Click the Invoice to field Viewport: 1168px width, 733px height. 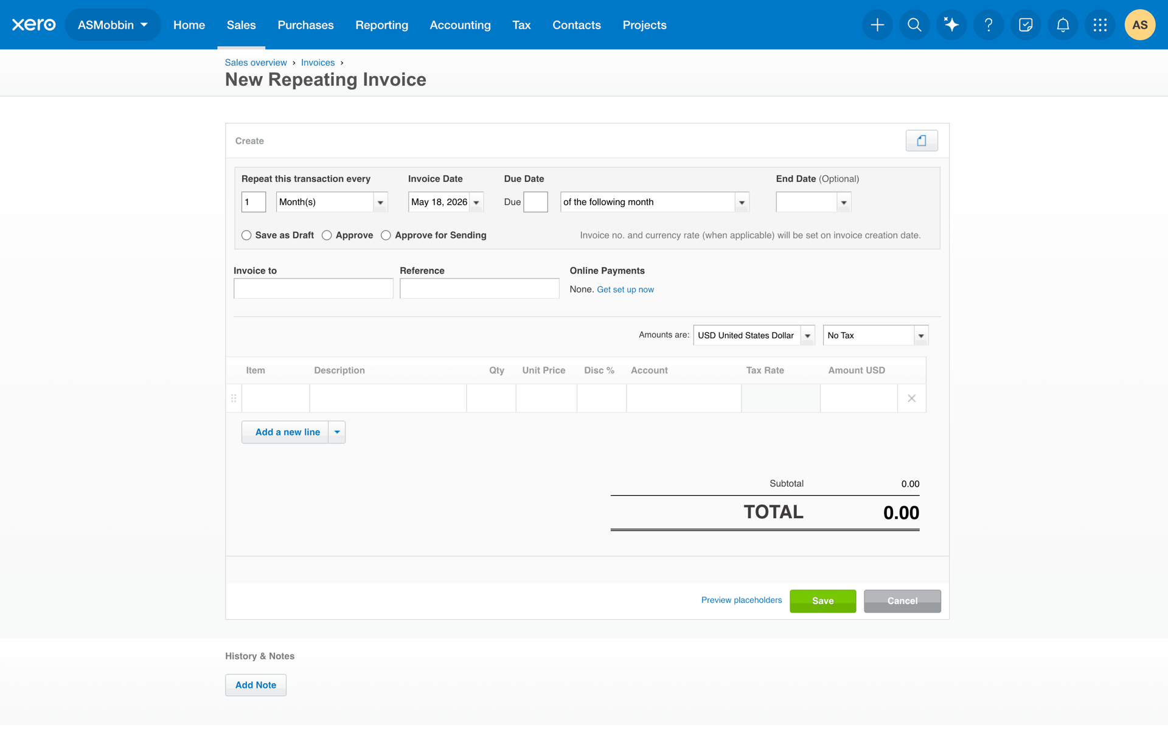[x=313, y=288]
